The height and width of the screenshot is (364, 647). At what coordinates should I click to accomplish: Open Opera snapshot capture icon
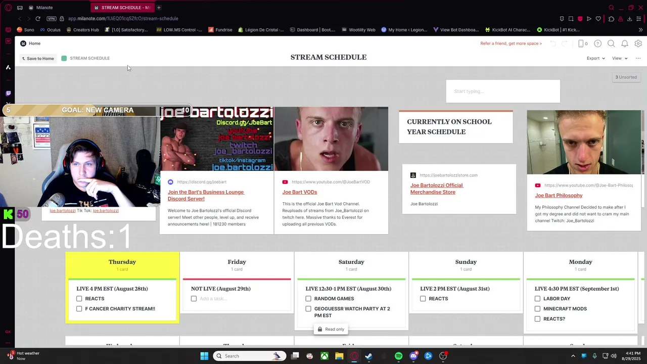(571, 19)
